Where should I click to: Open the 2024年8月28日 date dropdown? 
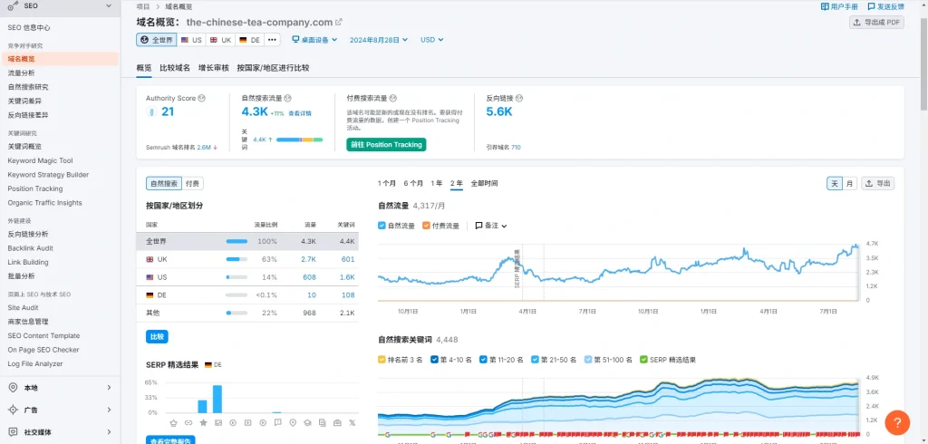[x=379, y=40]
